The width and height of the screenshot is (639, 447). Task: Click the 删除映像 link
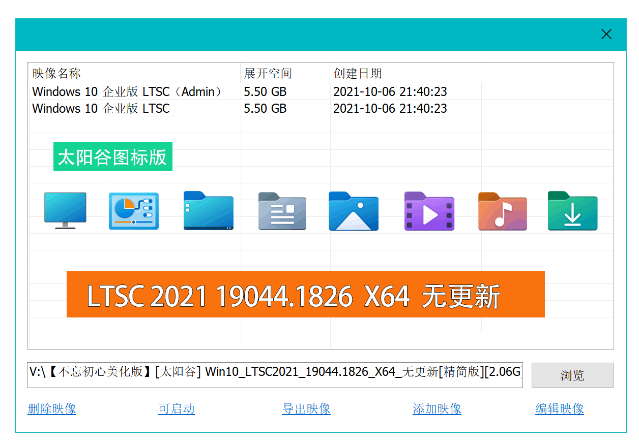point(52,409)
